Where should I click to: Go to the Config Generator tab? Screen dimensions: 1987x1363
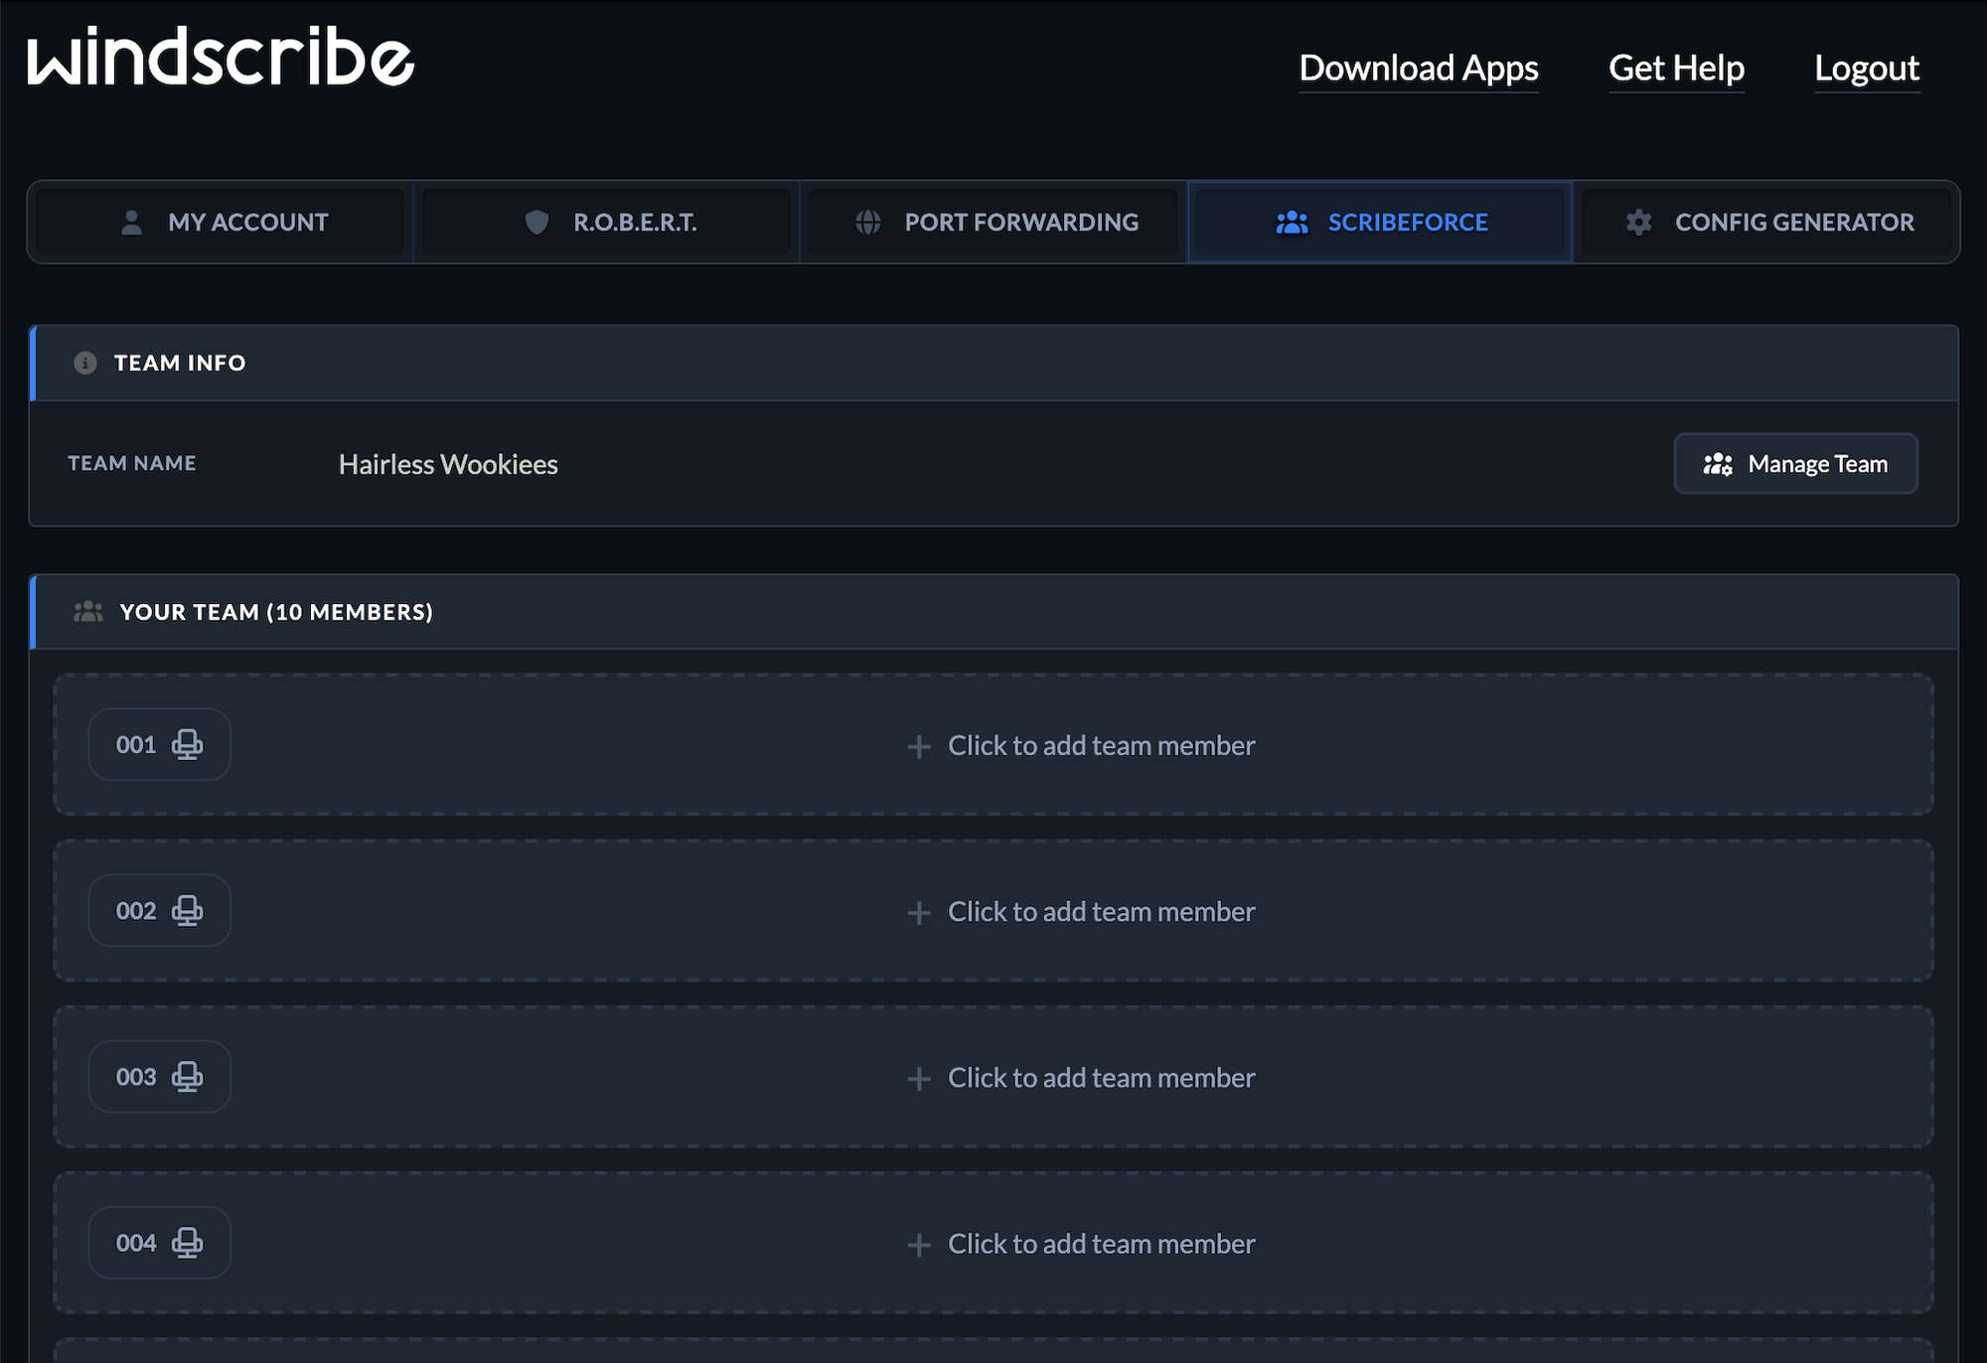tap(1766, 223)
